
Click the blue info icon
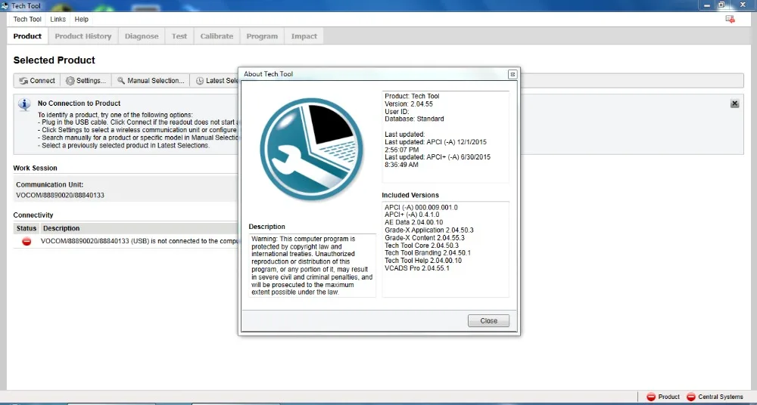point(24,104)
